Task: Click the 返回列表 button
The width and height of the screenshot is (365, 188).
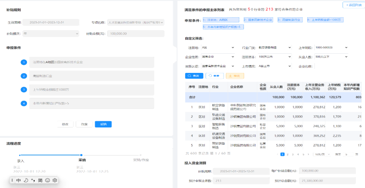Action: pos(353,5)
